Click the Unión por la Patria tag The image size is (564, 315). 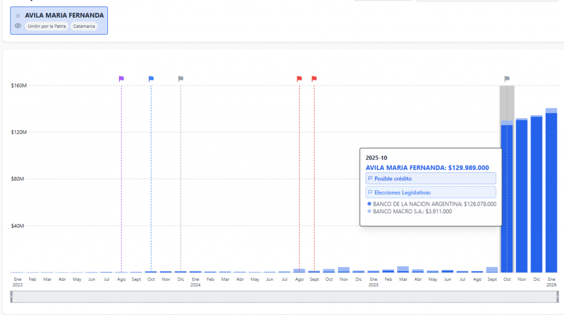46,26
